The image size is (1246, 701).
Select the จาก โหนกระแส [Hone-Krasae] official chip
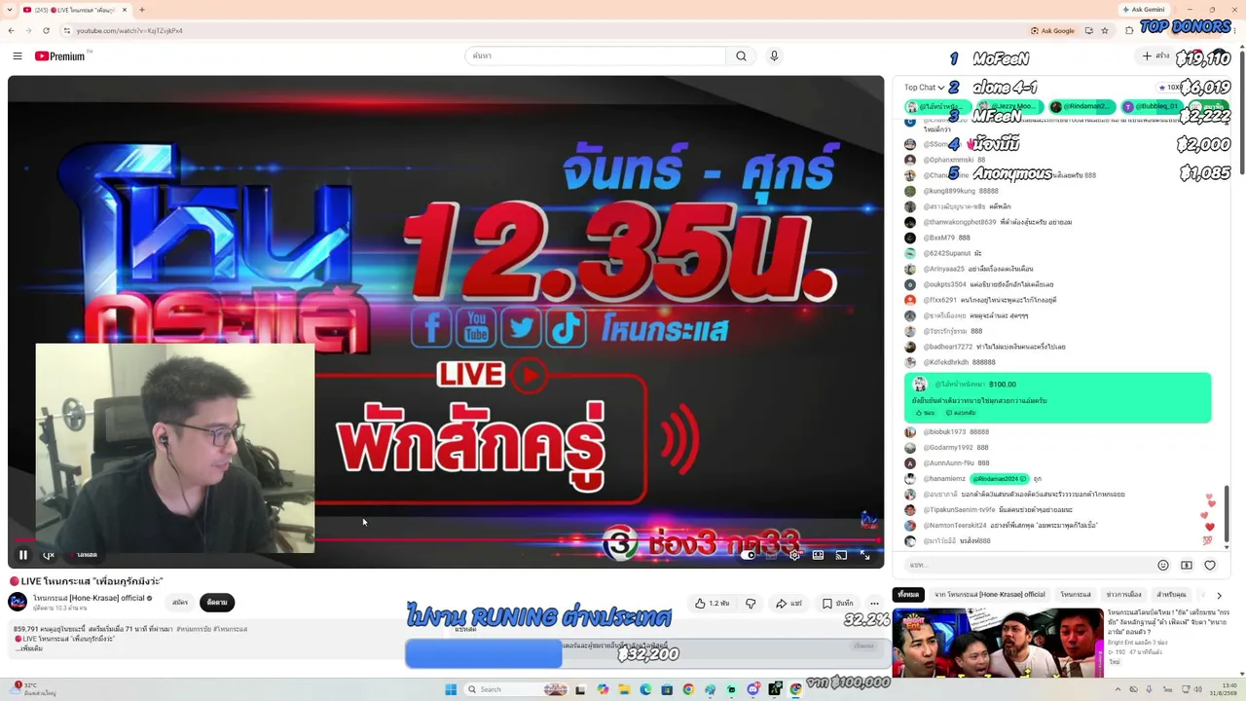989,595
